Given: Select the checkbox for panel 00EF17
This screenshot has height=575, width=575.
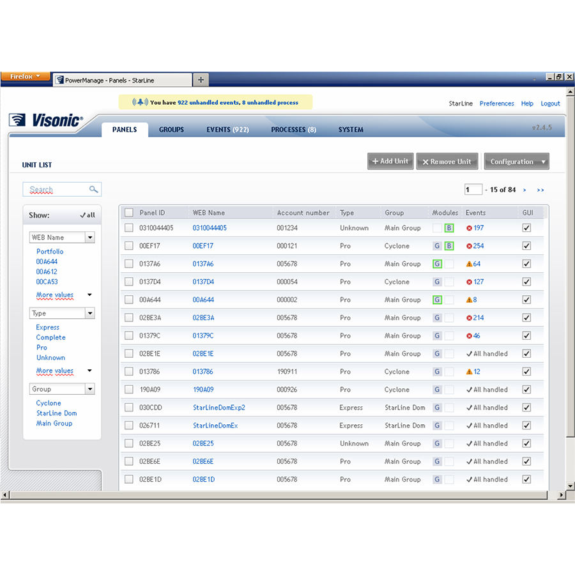Looking at the screenshot, I should [128, 246].
